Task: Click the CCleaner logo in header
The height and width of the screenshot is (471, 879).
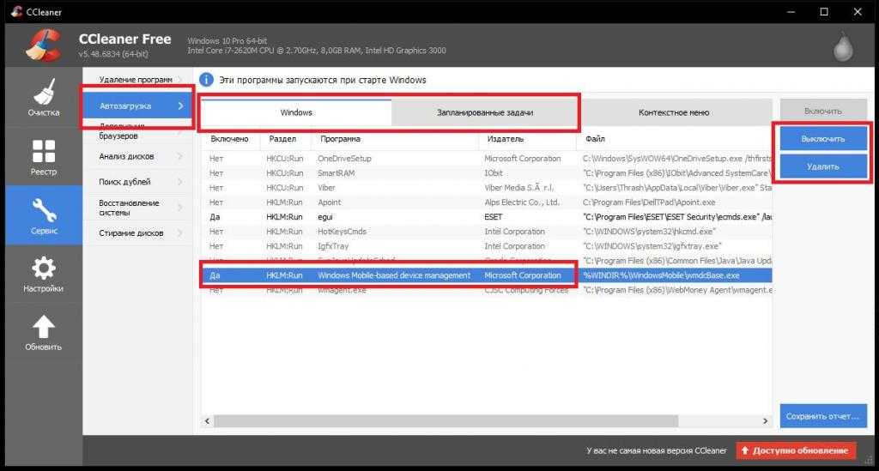Action: click(41, 46)
